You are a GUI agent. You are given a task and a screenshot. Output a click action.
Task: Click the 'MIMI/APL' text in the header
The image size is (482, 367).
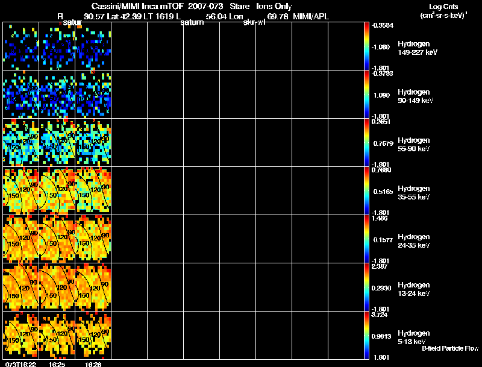tap(311, 17)
